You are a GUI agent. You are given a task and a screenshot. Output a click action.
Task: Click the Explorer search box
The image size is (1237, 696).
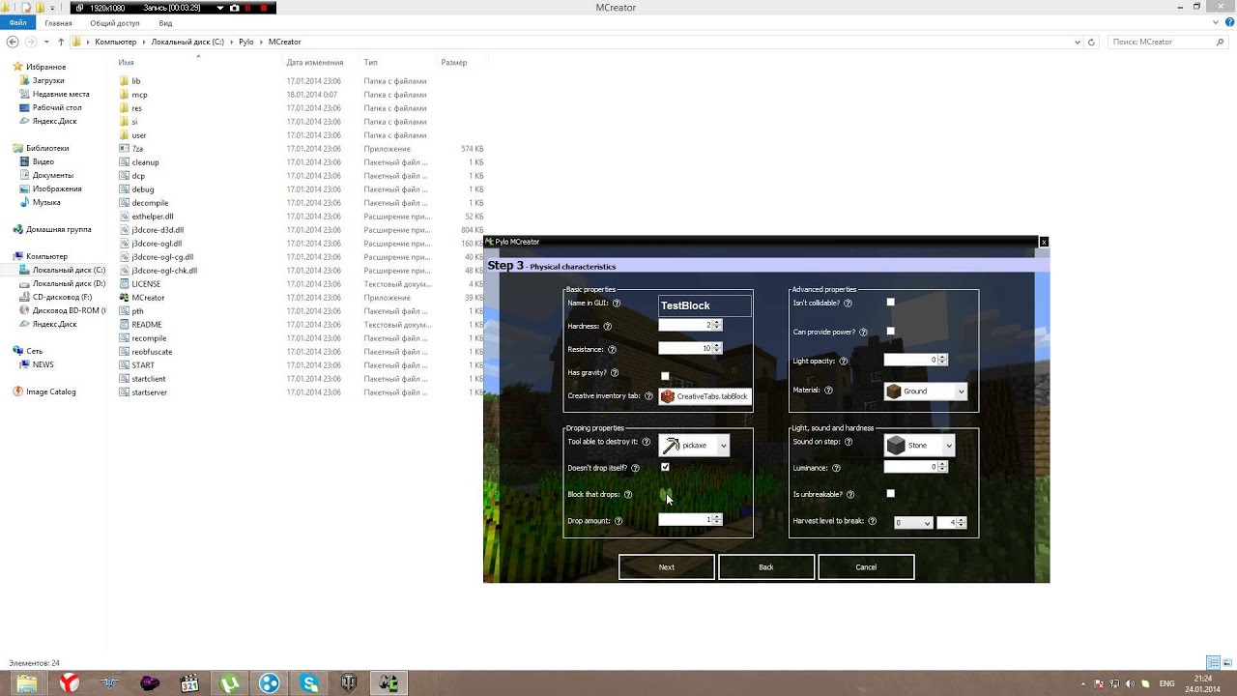(x=1167, y=42)
